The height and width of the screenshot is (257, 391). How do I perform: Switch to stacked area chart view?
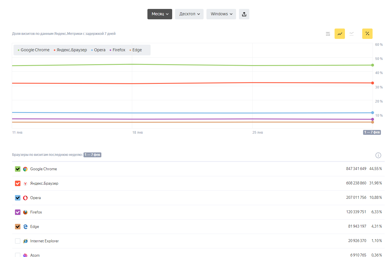coord(328,34)
